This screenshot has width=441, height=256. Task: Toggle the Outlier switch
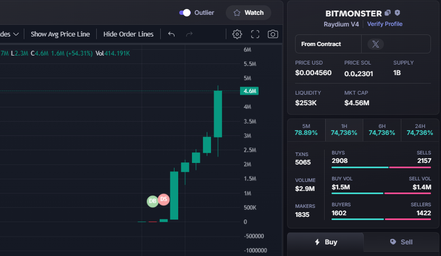(x=185, y=13)
